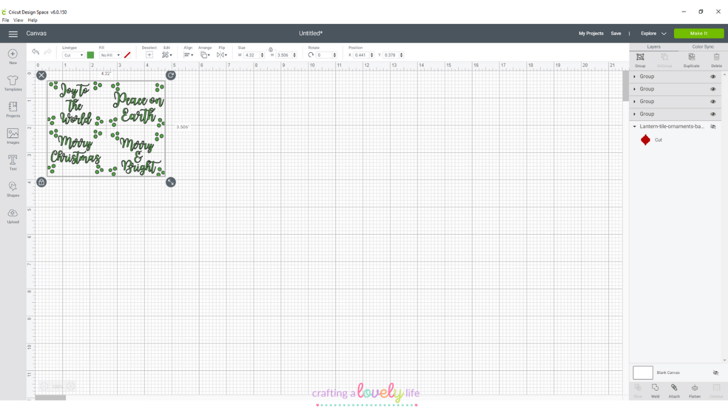
Task: Open the Images library
Action: (13, 136)
